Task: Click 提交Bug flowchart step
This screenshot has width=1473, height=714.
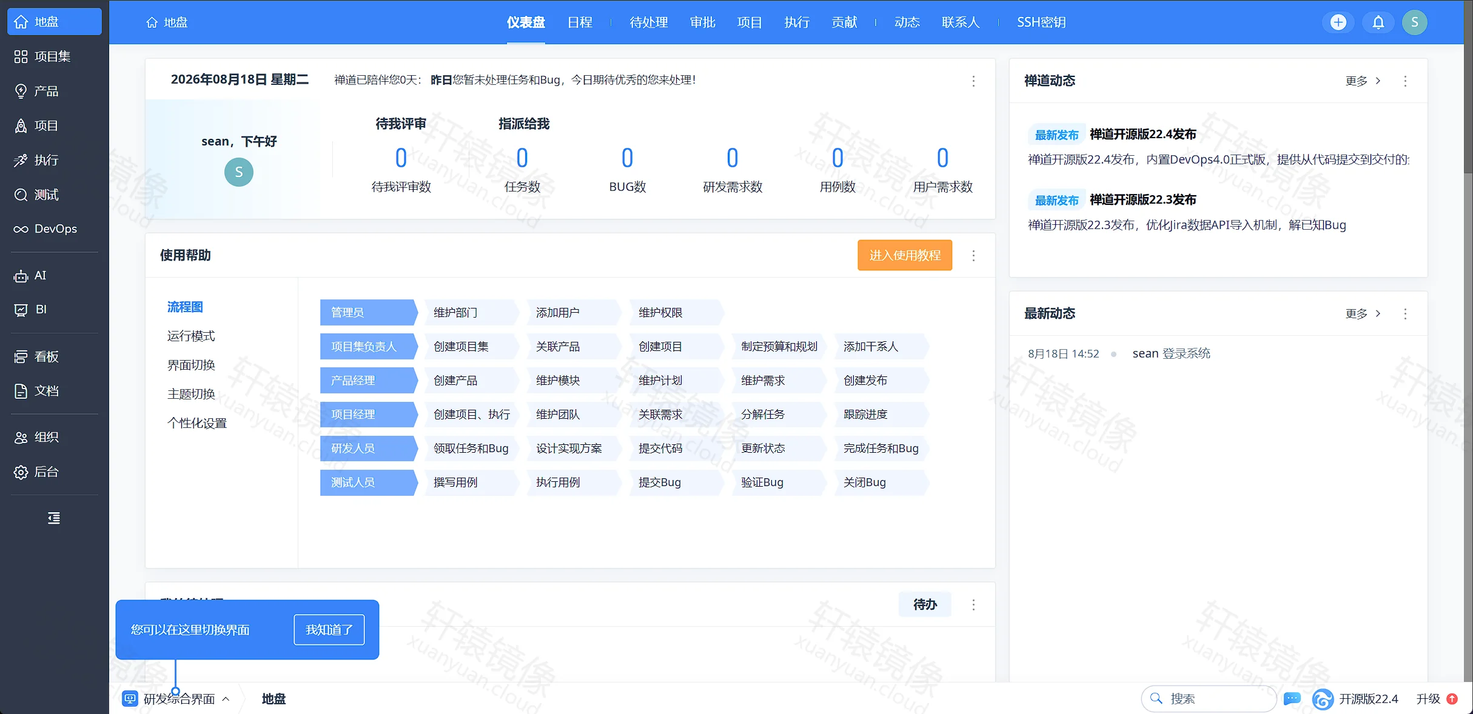Action: tap(676, 482)
